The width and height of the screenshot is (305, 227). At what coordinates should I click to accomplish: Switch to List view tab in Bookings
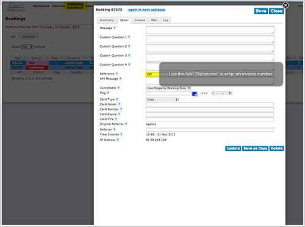(13, 37)
